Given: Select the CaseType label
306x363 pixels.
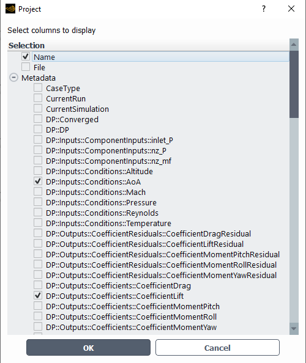Looking at the screenshot, I should tap(63, 88).
